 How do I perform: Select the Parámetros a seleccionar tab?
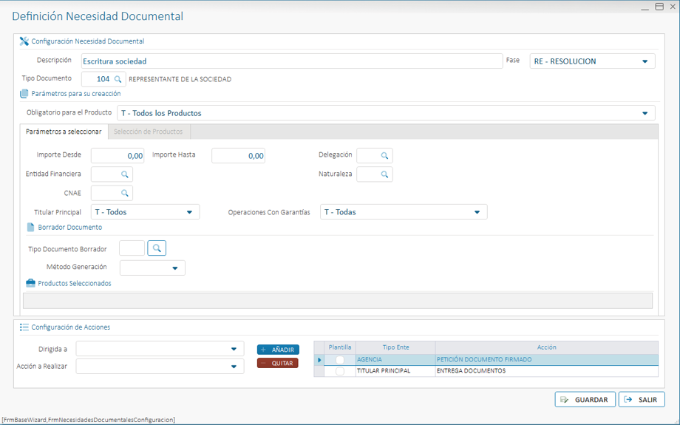tap(64, 132)
